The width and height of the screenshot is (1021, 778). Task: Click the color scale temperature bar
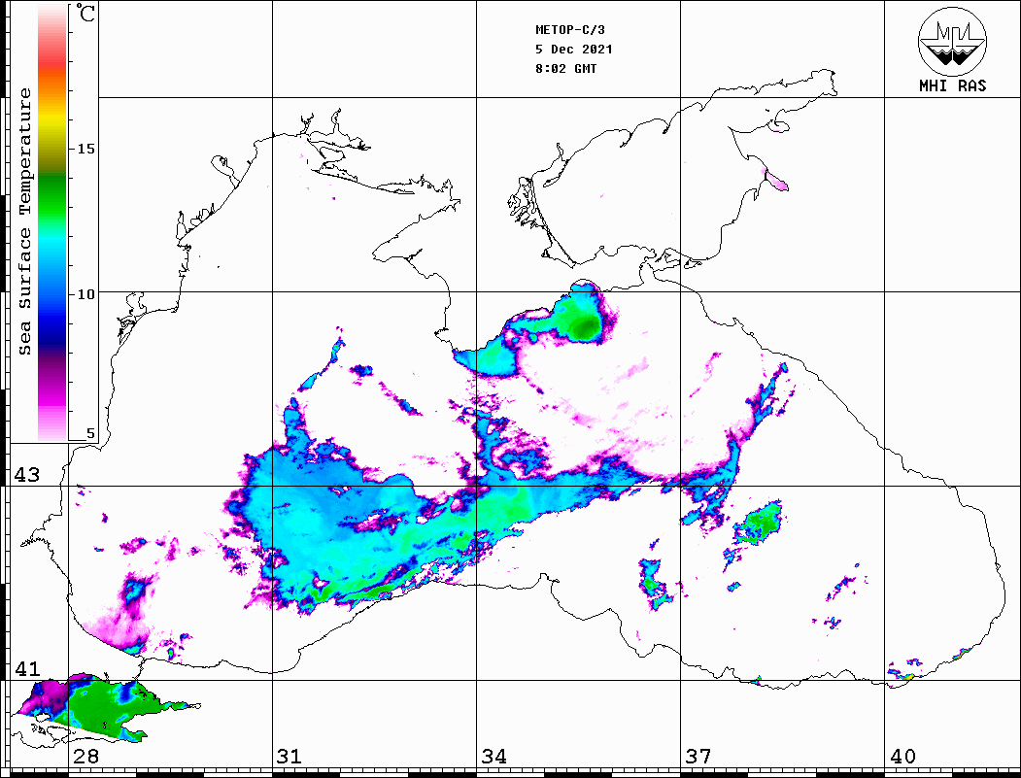[x=52, y=222]
